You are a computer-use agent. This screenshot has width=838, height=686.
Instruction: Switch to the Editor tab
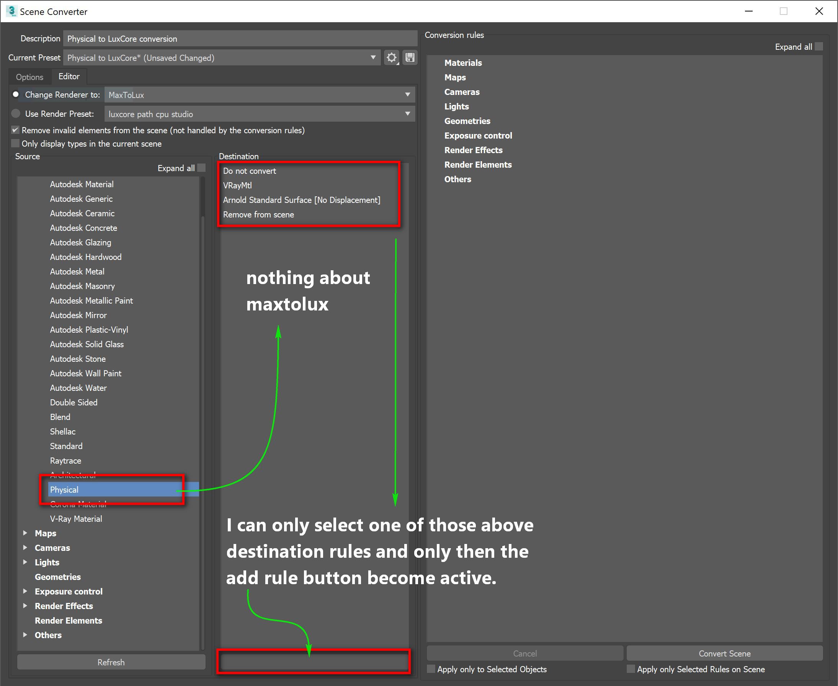pos(69,76)
